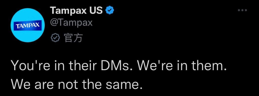Click the gray official badge icon

[56, 38]
